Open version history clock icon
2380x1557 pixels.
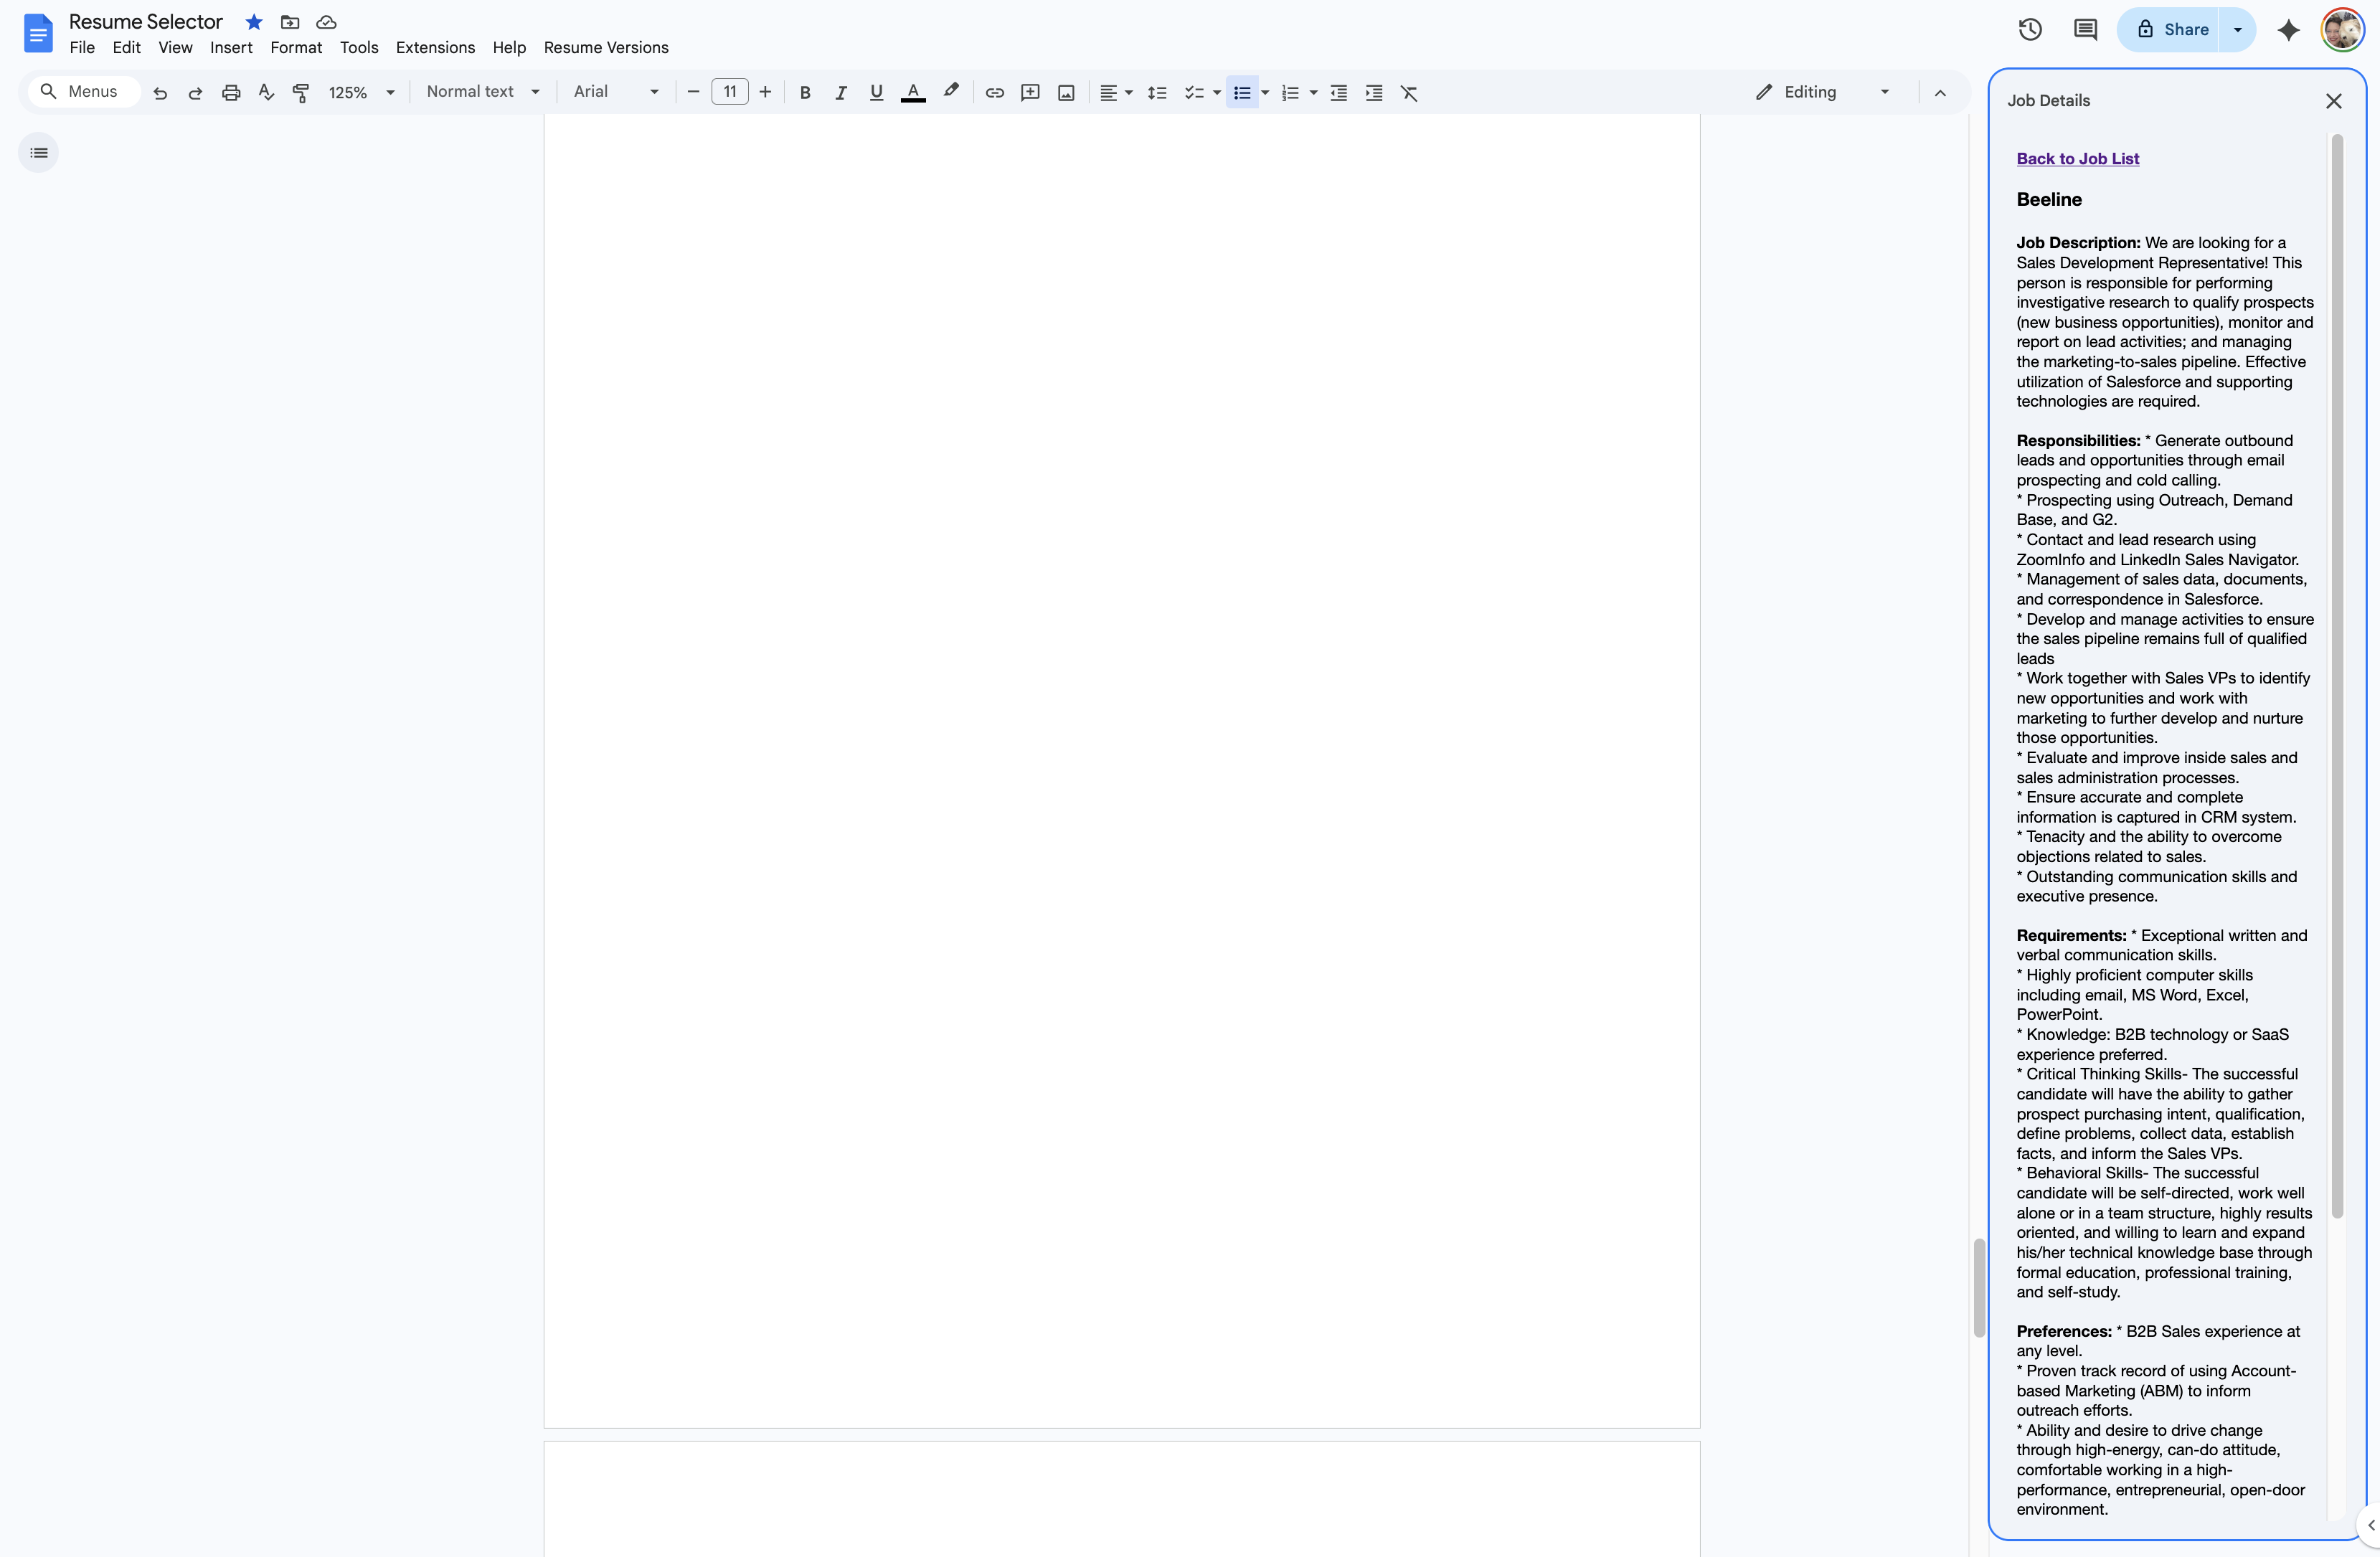(2030, 30)
